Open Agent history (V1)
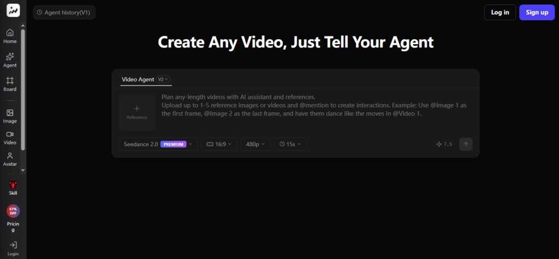This screenshot has width=559, height=259. [x=64, y=13]
